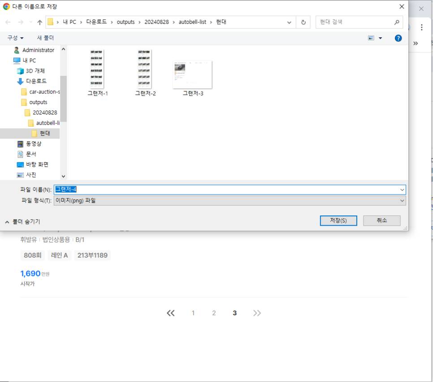Image resolution: width=433 pixels, height=382 pixels.
Task: Open 다운로드 in the navigation pane
Action: [36, 81]
